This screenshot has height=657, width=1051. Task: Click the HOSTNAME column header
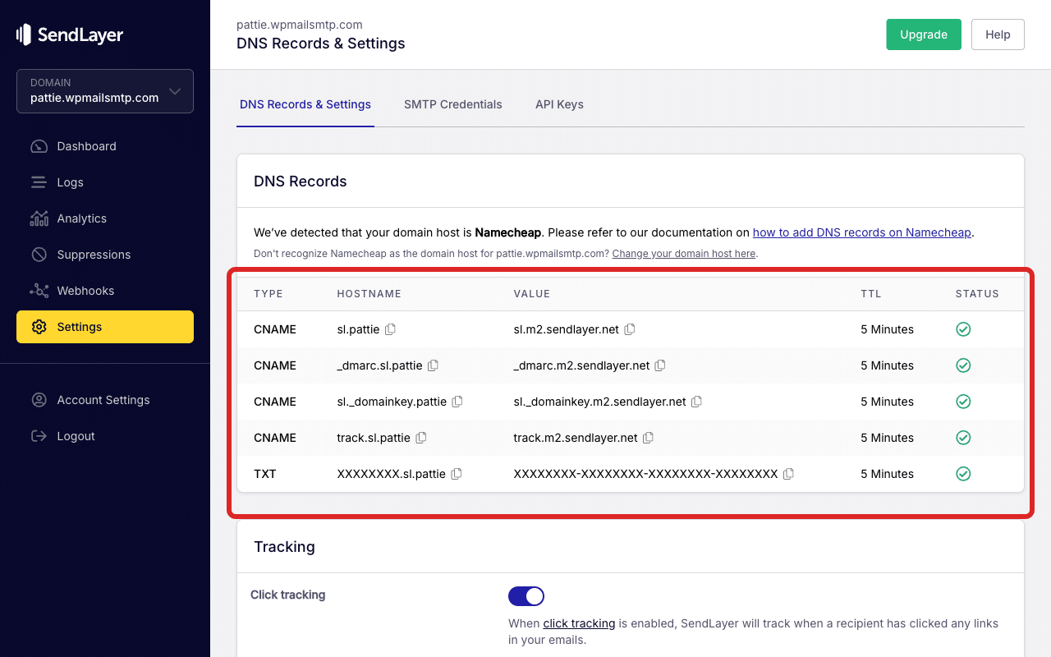click(x=369, y=294)
